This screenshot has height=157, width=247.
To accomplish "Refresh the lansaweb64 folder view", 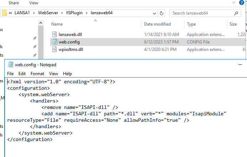I will (x=162, y=13).
